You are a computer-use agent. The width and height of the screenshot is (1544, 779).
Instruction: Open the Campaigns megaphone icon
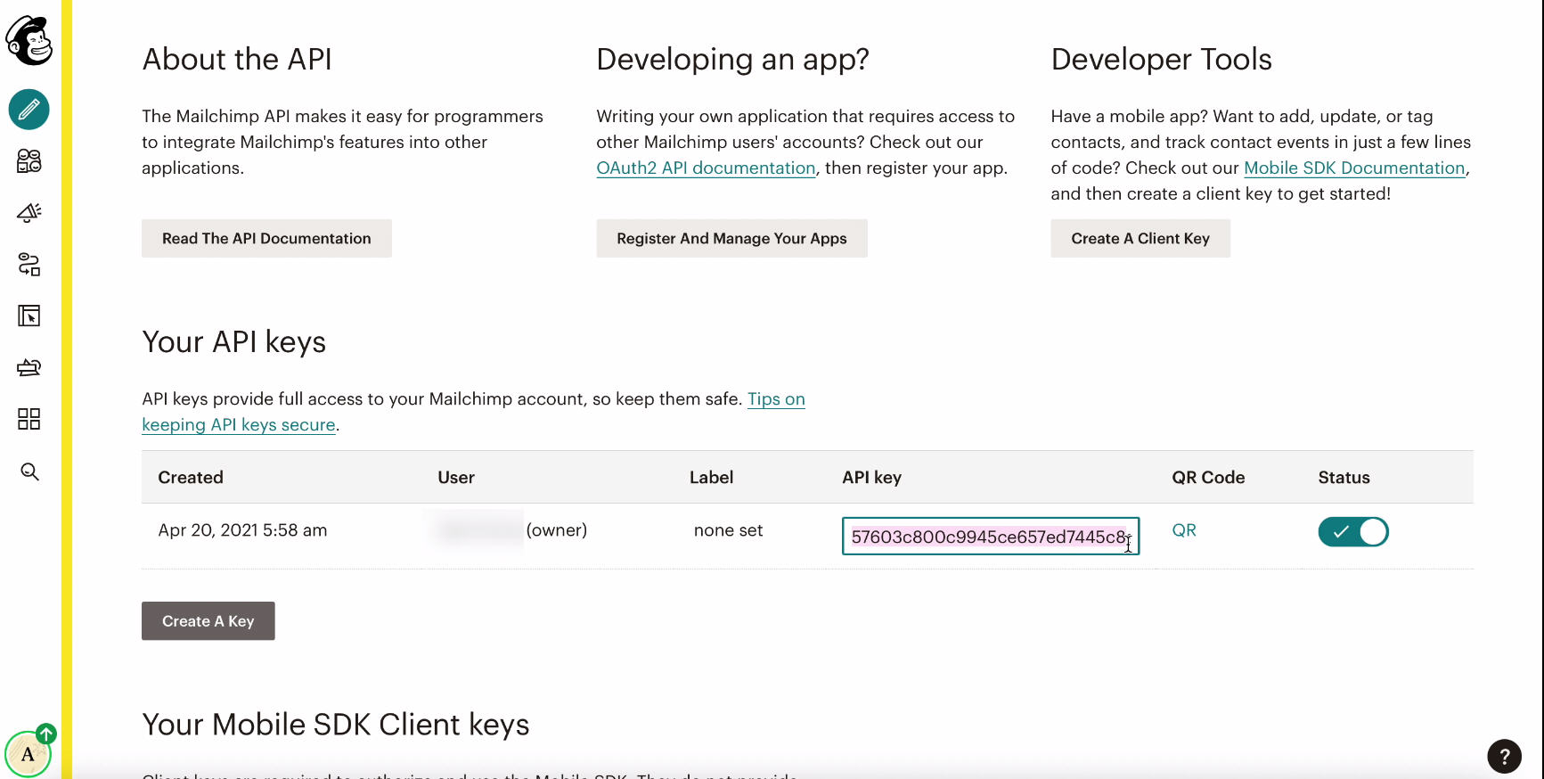[29, 213]
